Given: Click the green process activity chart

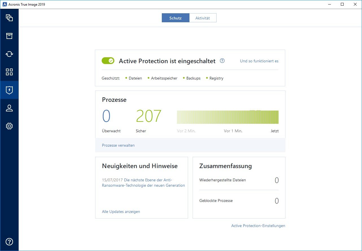Looking at the screenshot, I should click(228, 117).
